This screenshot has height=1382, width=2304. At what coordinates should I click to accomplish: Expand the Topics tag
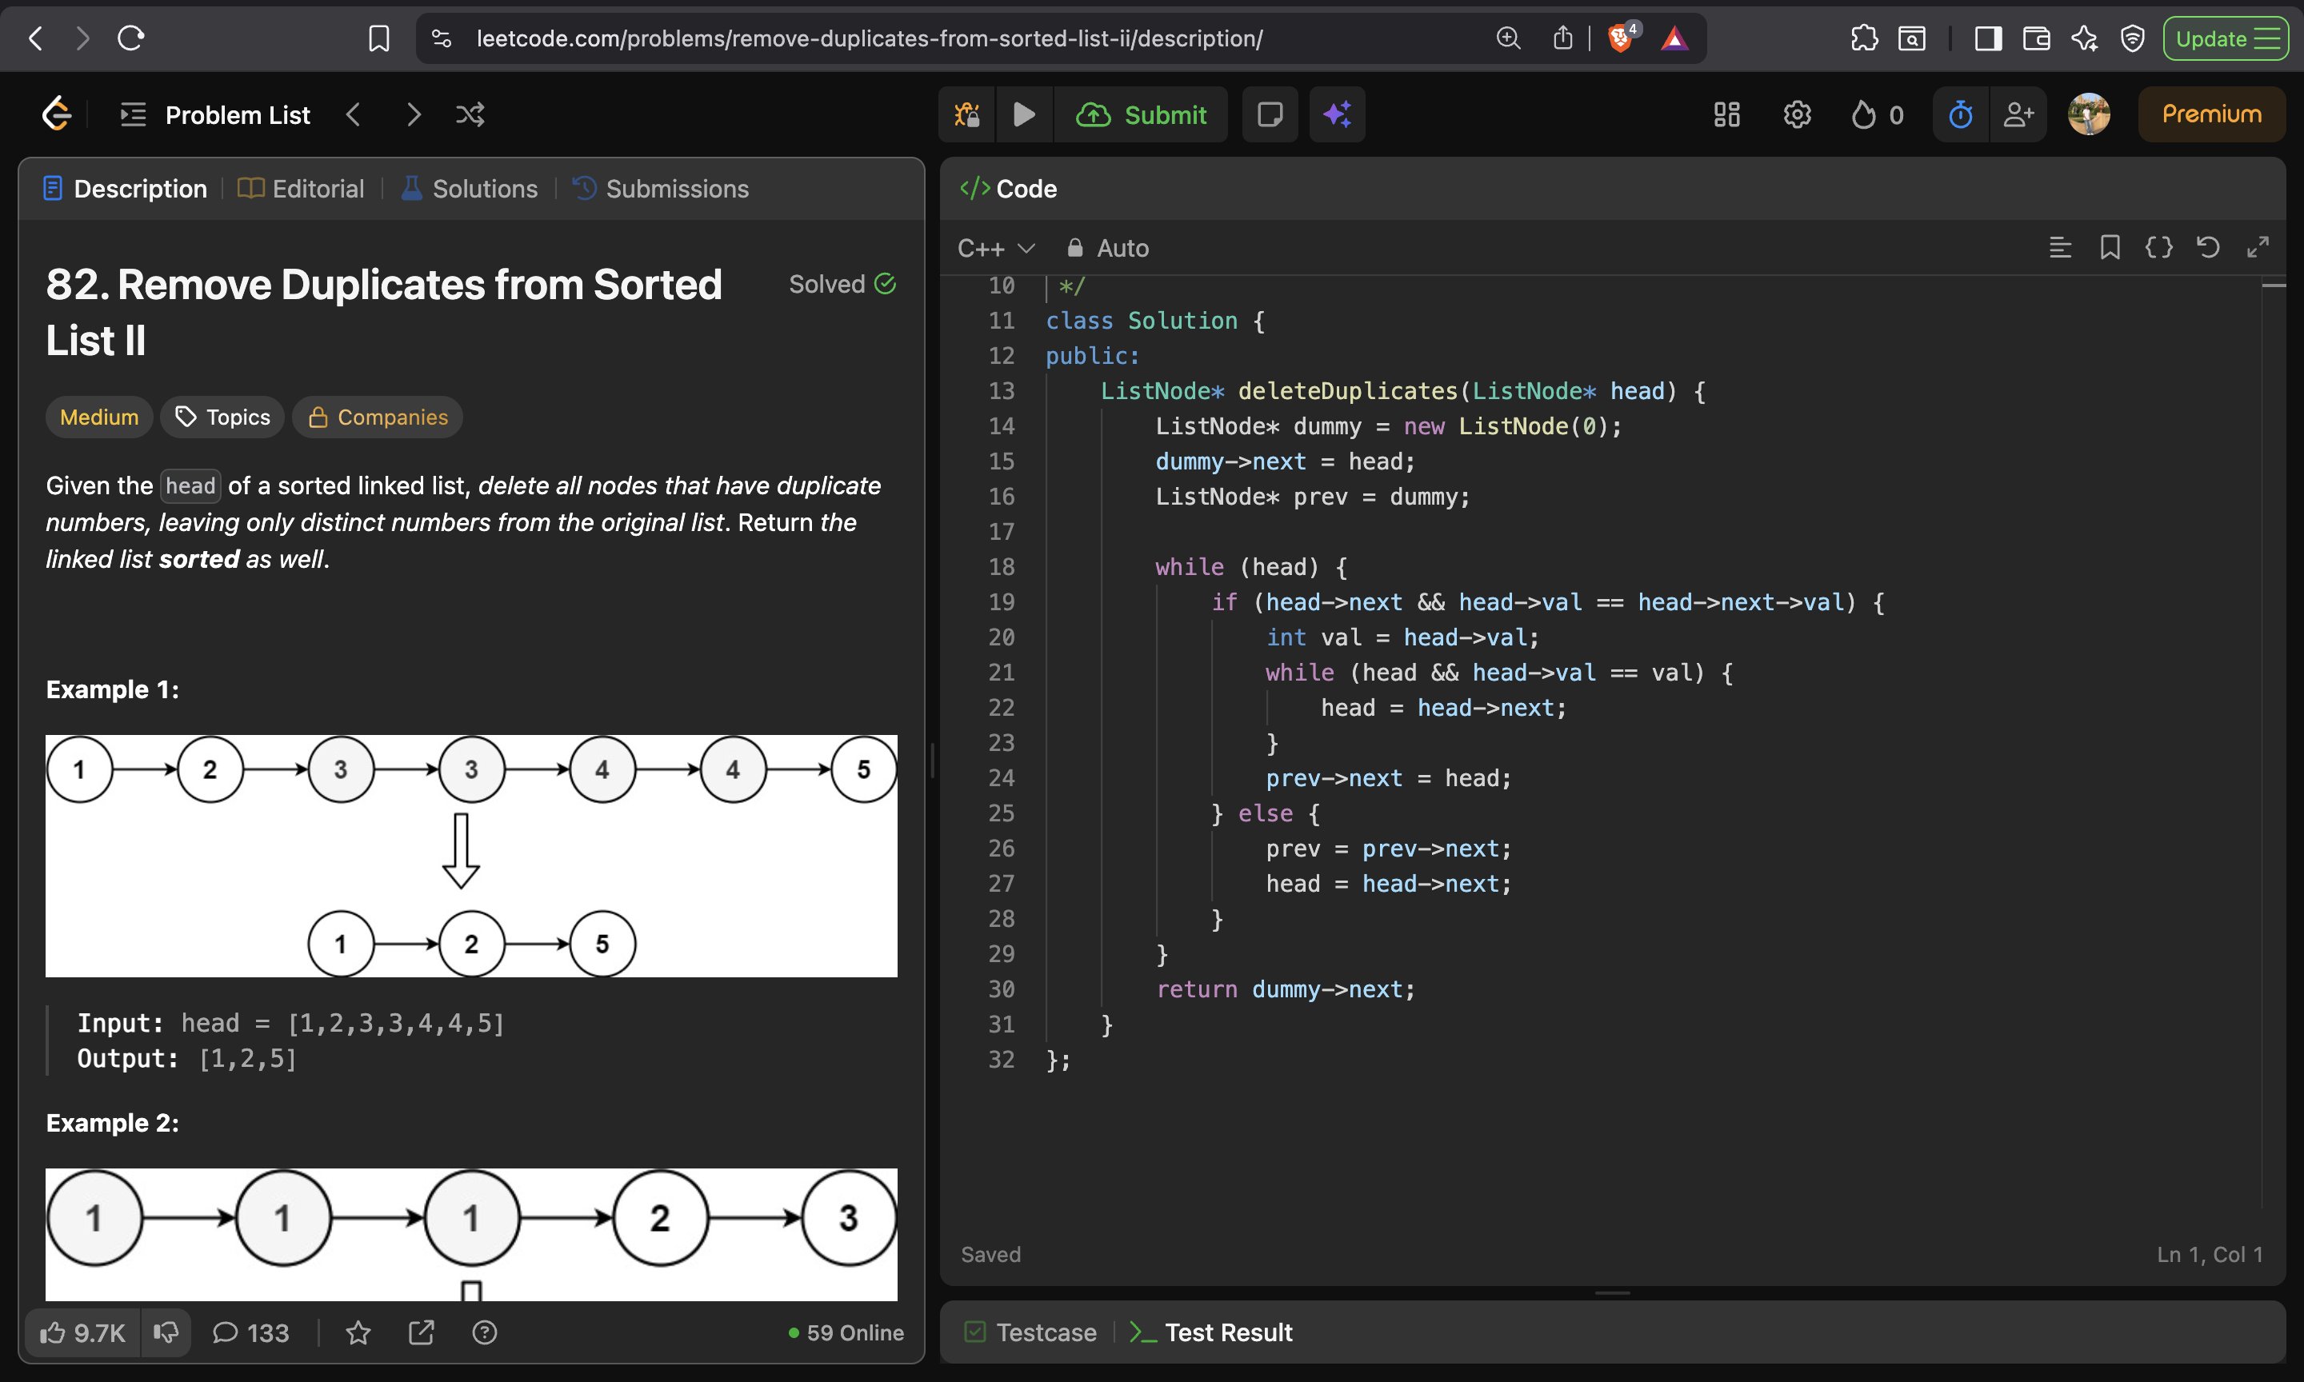222,417
